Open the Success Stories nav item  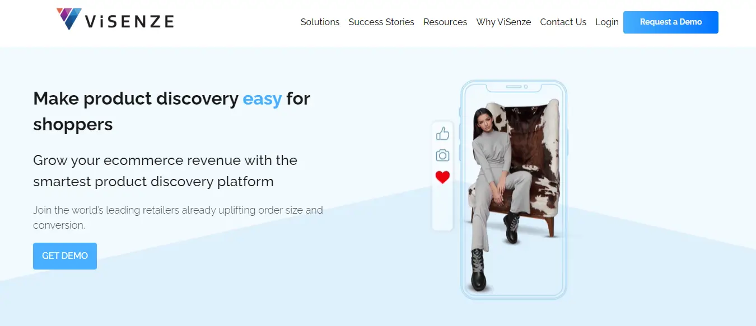point(381,22)
